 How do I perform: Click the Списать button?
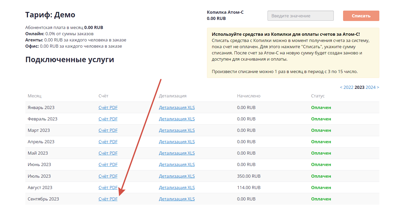click(361, 16)
